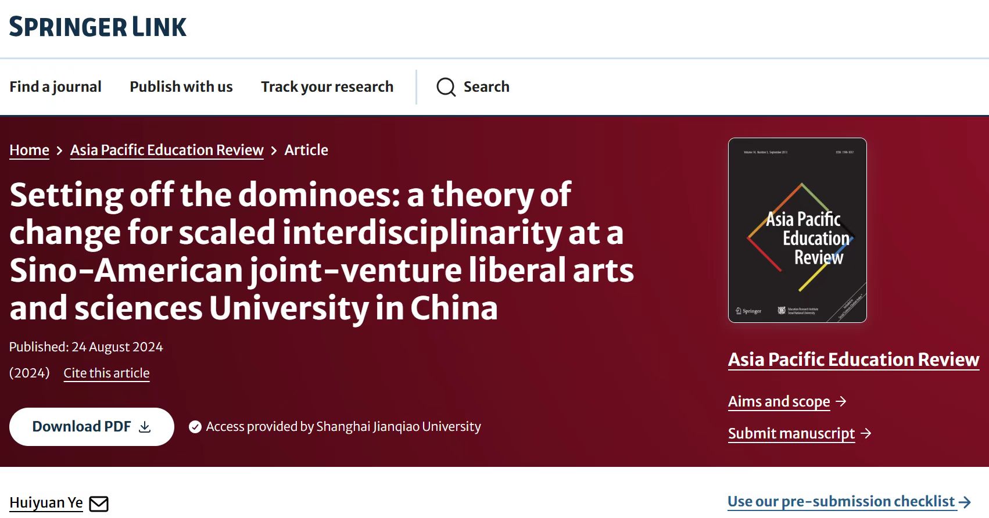Click the Springer Link logo
Screen dimensions: 989x518
click(x=98, y=27)
